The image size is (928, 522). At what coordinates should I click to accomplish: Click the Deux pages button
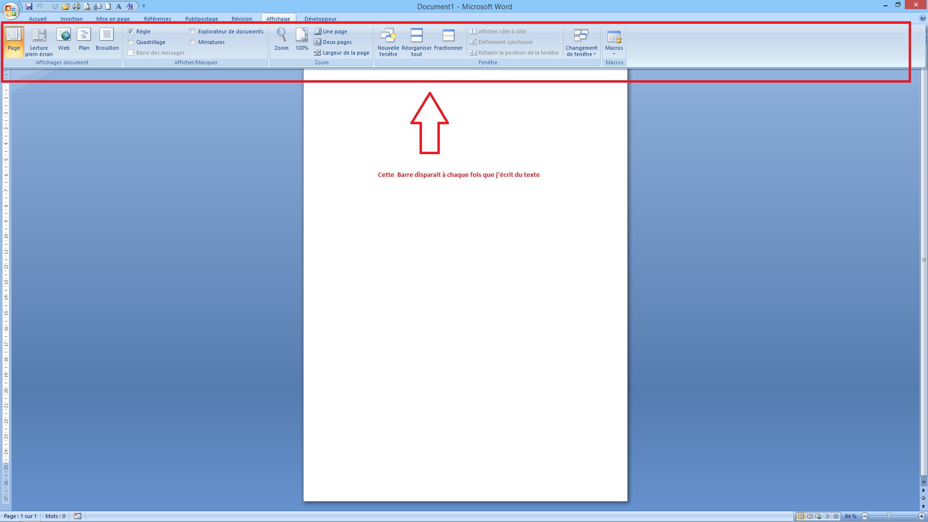point(333,42)
